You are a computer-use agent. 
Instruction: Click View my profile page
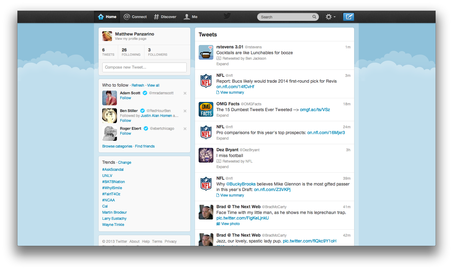point(131,39)
